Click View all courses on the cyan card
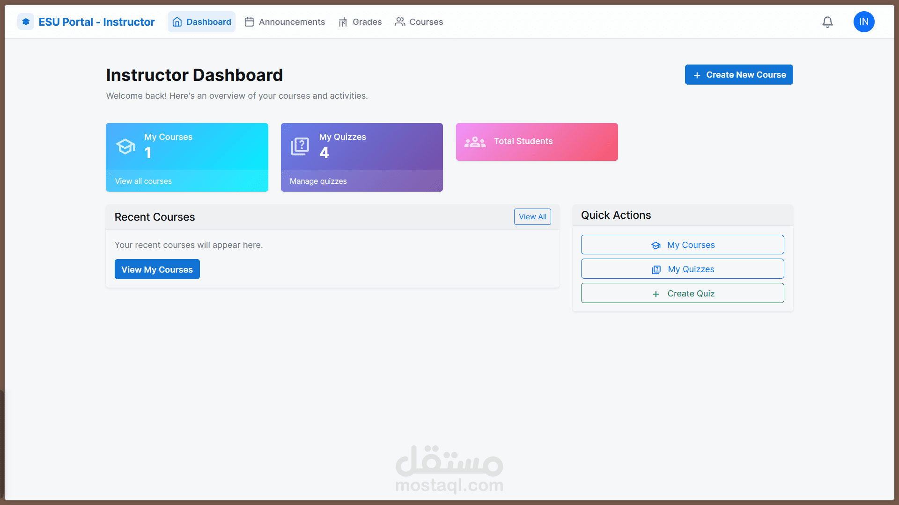Image resolution: width=899 pixels, height=505 pixels. pos(143,181)
